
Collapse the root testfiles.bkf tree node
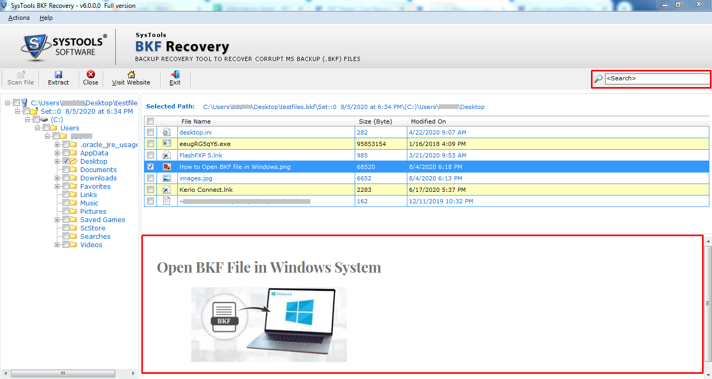[x=8, y=103]
